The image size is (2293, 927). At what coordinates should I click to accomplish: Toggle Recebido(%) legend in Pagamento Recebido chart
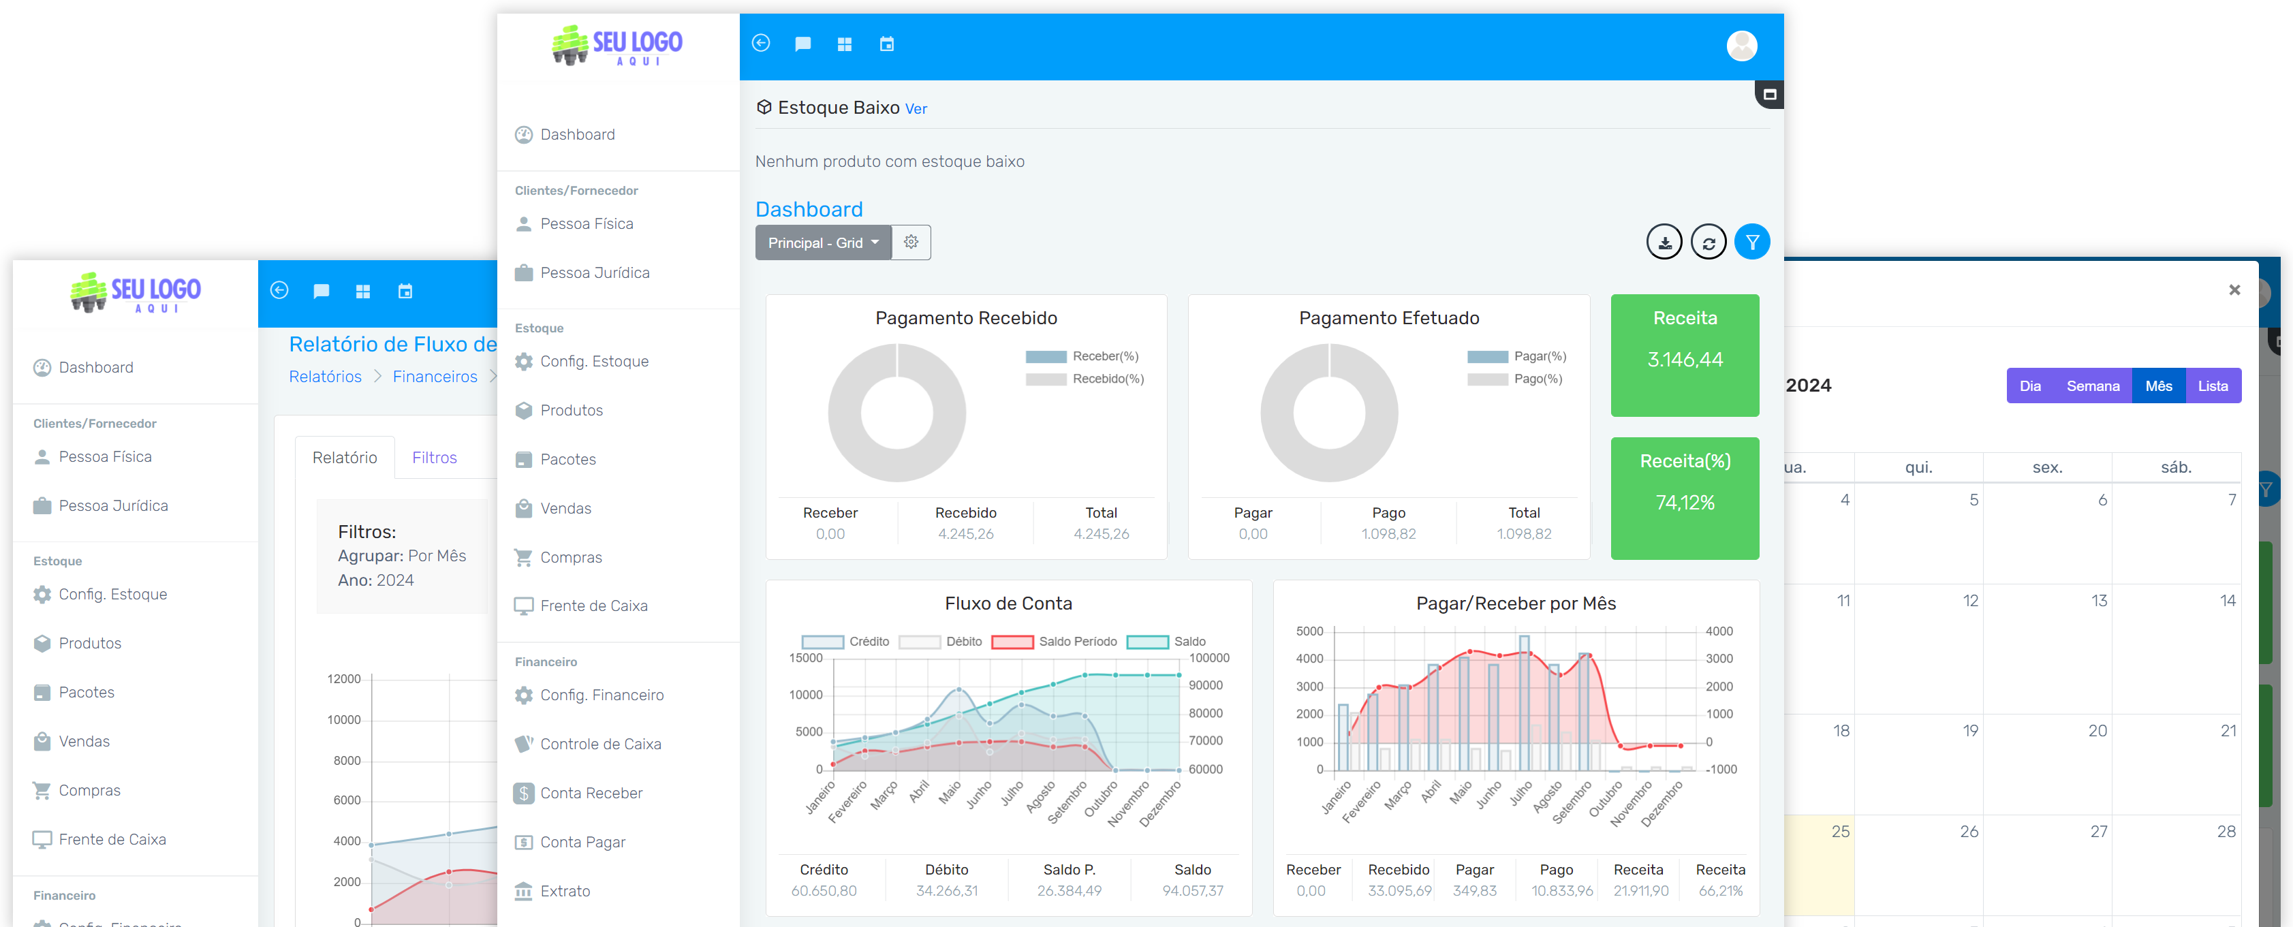[1085, 378]
